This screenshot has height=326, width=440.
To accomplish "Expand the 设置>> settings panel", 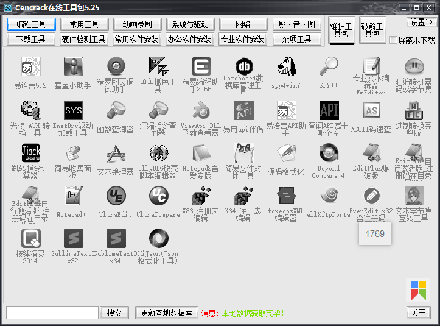I will (x=421, y=22).
